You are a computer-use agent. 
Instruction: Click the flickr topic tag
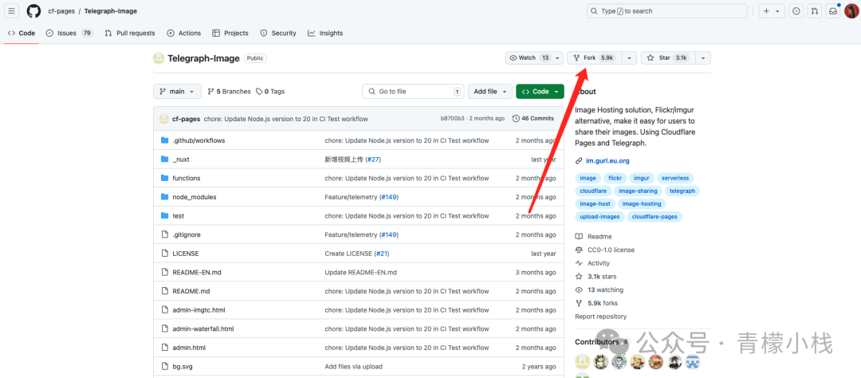[x=613, y=178]
